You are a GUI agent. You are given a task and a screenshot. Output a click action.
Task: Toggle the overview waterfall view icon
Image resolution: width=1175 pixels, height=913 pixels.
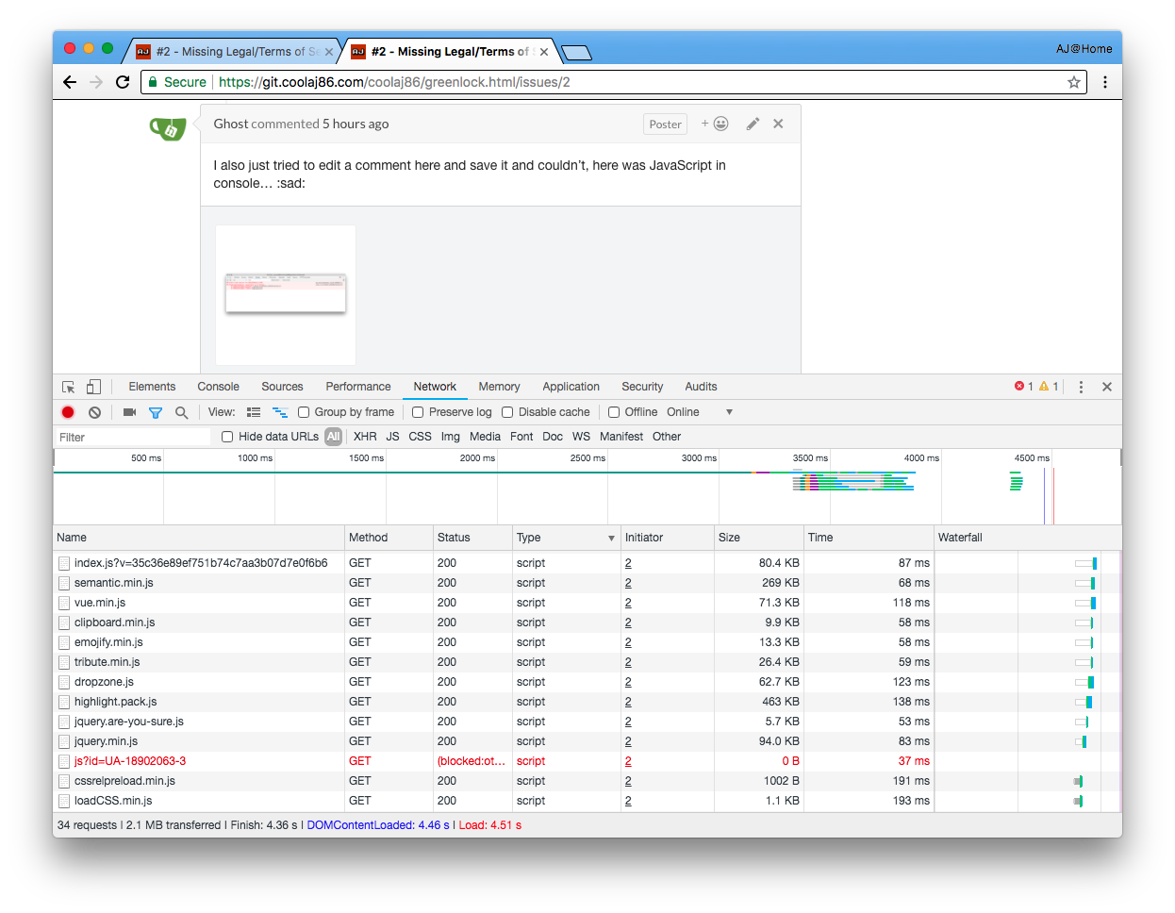click(280, 412)
